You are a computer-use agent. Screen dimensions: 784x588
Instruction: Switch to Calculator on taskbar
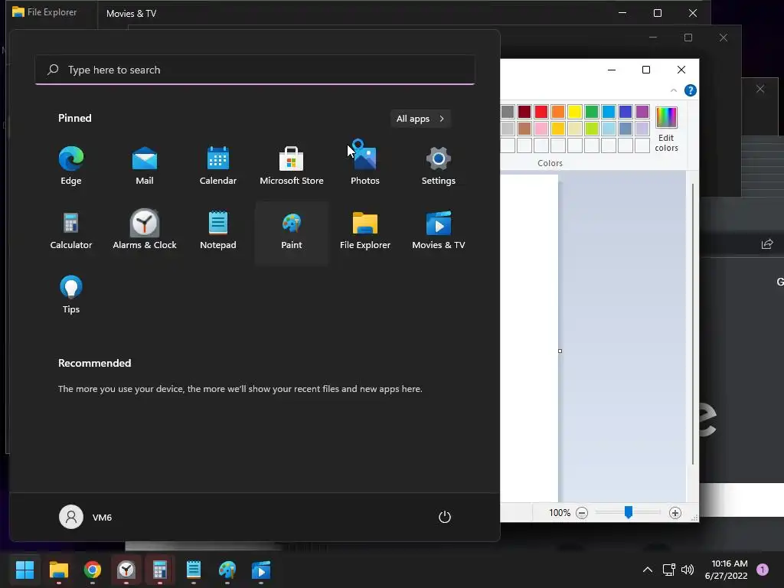[159, 570]
